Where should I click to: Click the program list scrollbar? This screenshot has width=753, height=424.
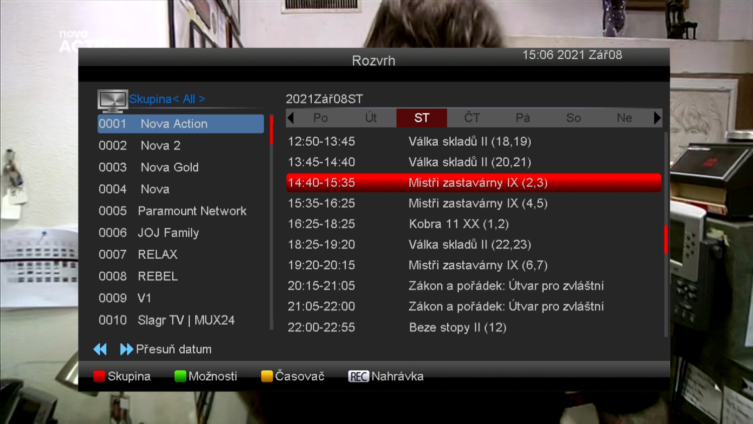(666, 234)
